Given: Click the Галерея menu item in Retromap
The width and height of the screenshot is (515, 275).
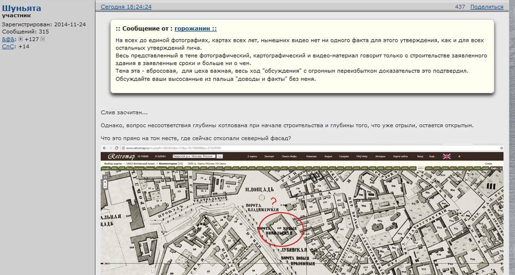Looking at the screenshot, I should [x=344, y=157].
